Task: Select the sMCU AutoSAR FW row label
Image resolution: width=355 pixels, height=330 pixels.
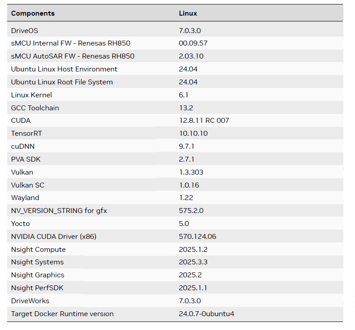Action: pyautogui.click(x=73, y=56)
